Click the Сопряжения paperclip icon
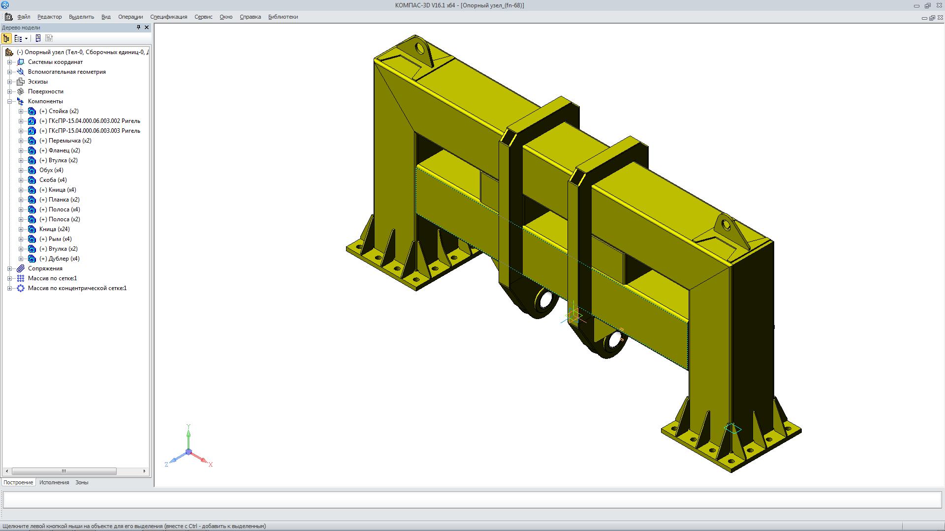The height and width of the screenshot is (531, 945). (x=21, y=268)
